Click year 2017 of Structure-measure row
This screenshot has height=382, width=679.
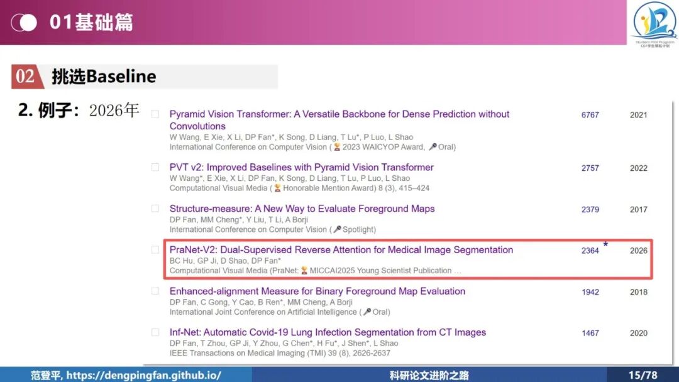tap(638, 209)
